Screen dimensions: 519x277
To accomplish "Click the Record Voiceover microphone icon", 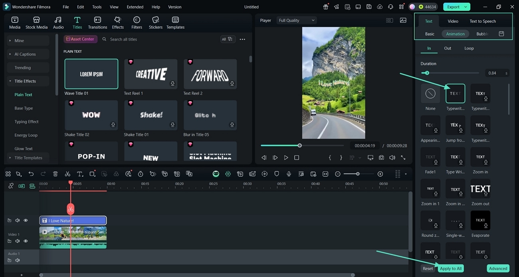I will click(289, 174).
